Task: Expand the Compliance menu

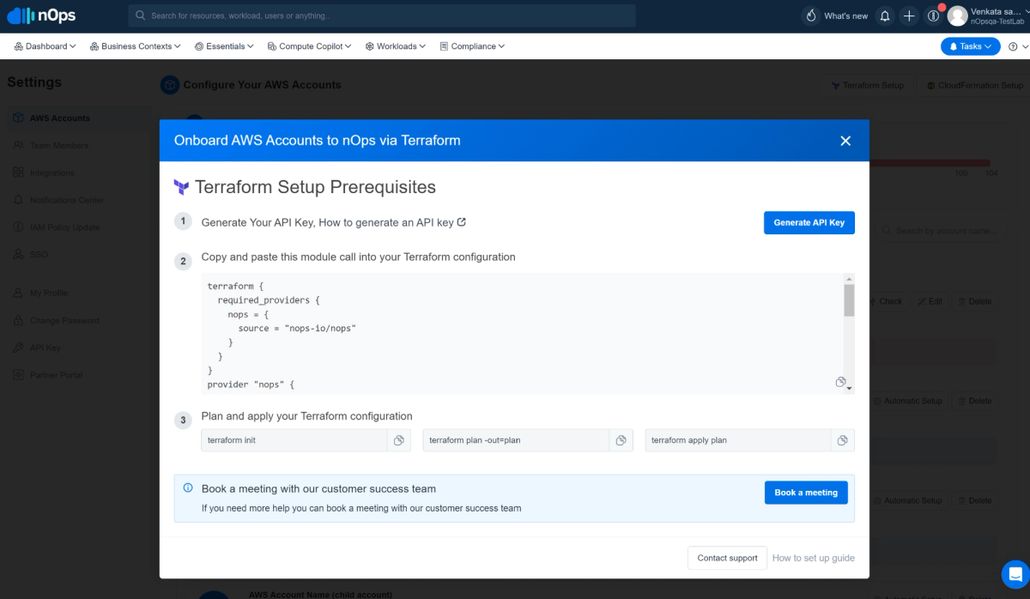Action: tap(472, 46)
